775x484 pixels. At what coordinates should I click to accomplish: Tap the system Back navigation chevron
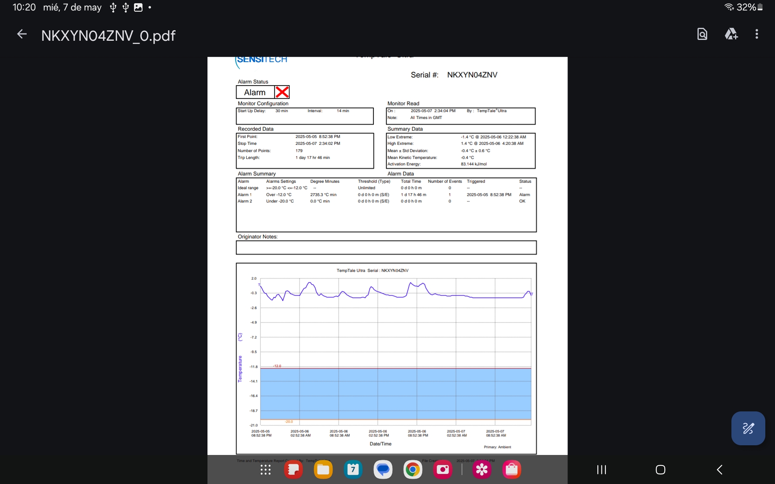pyautogui.click(x=719, y=469)
